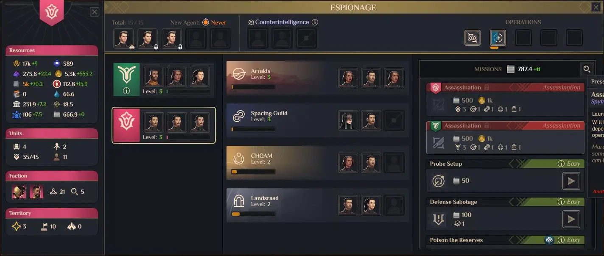Screen dimensions: 604x256
Task: Open the missions search magnifier icon
Action: (x=586, y=69)
